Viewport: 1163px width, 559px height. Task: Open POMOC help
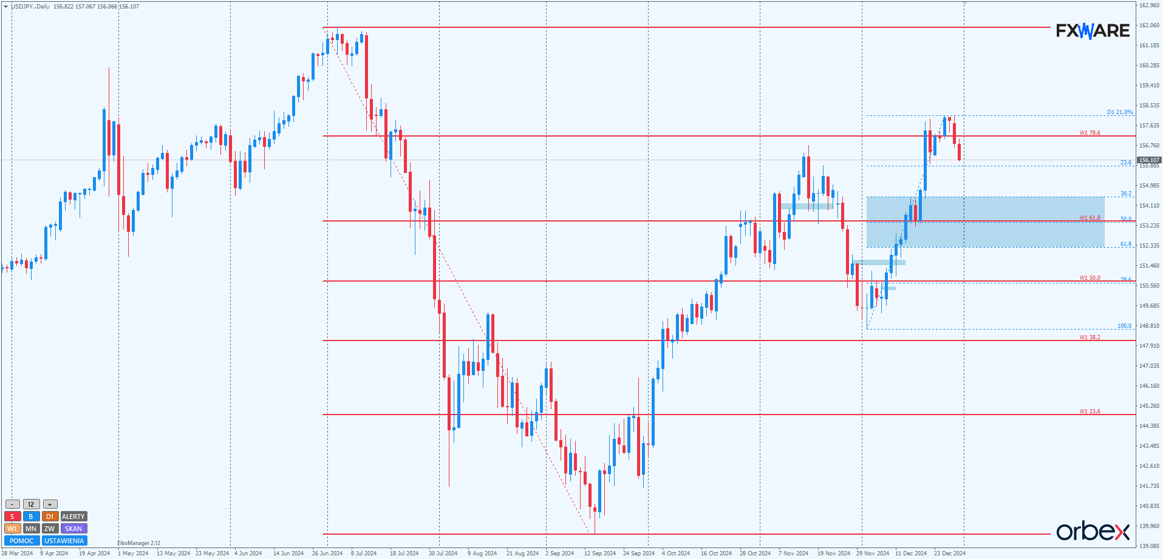[x=22, y=541]
